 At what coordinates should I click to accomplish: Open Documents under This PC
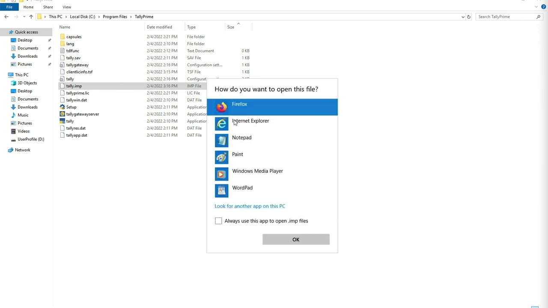pyautogui.click(x=28, y=99)
